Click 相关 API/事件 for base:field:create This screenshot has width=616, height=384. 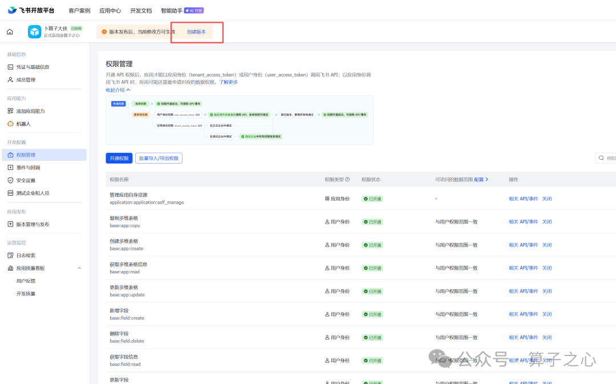pos(523,314)
